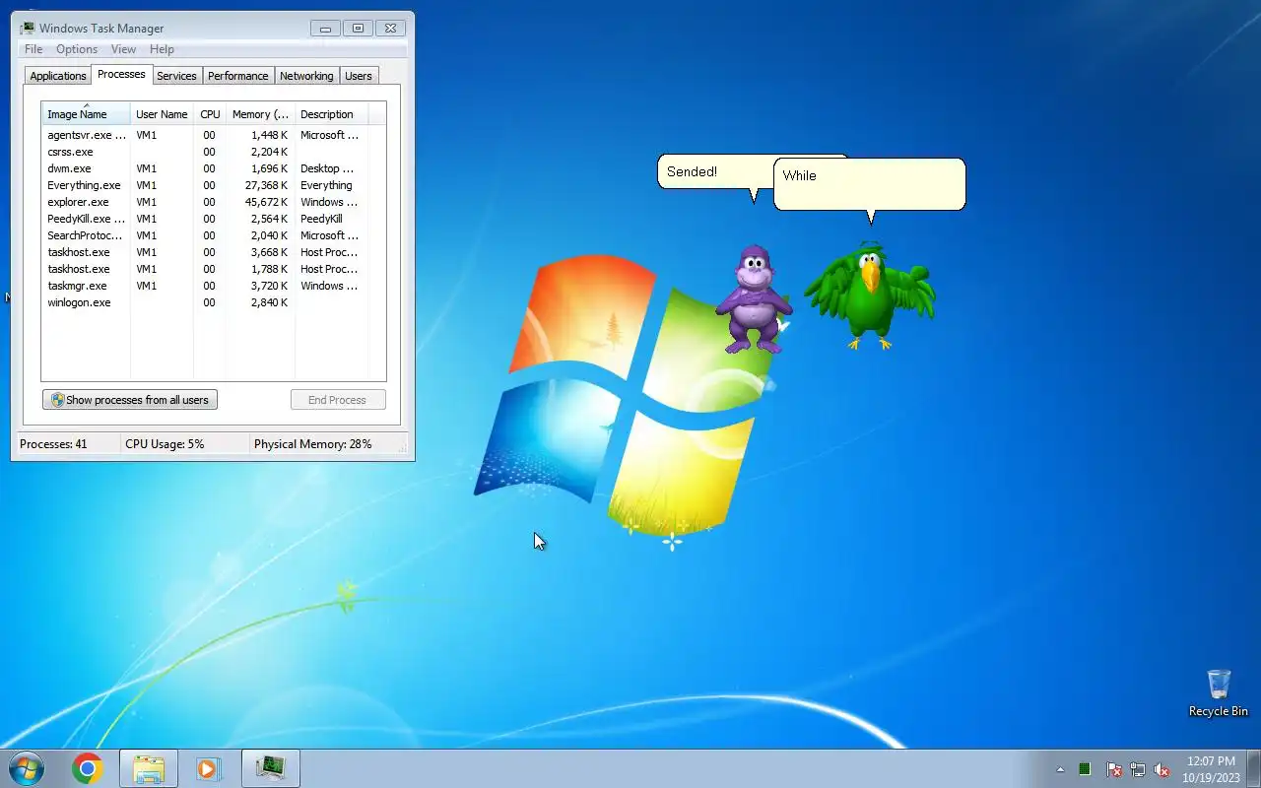Open Windows Media Player taskbar icon
The width and height of the screenshot is (1261, 788).
(x=208, y=768)
